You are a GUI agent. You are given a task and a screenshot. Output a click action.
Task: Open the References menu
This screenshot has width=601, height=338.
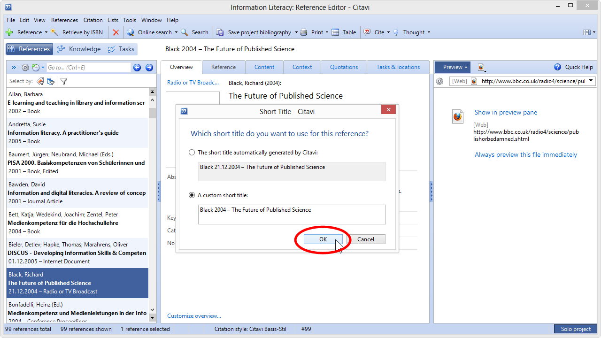tap(64, 20)
